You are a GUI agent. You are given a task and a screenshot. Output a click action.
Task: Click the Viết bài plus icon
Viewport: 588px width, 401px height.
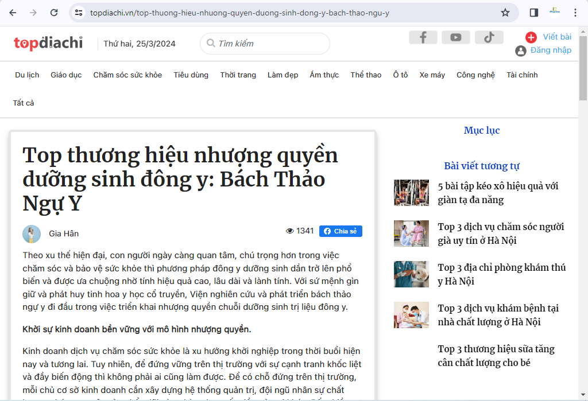point(531,37)
